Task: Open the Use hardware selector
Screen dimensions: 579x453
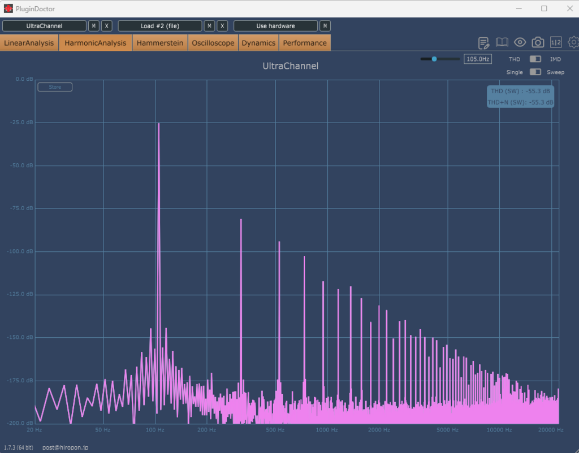Action: click(275, 26)
